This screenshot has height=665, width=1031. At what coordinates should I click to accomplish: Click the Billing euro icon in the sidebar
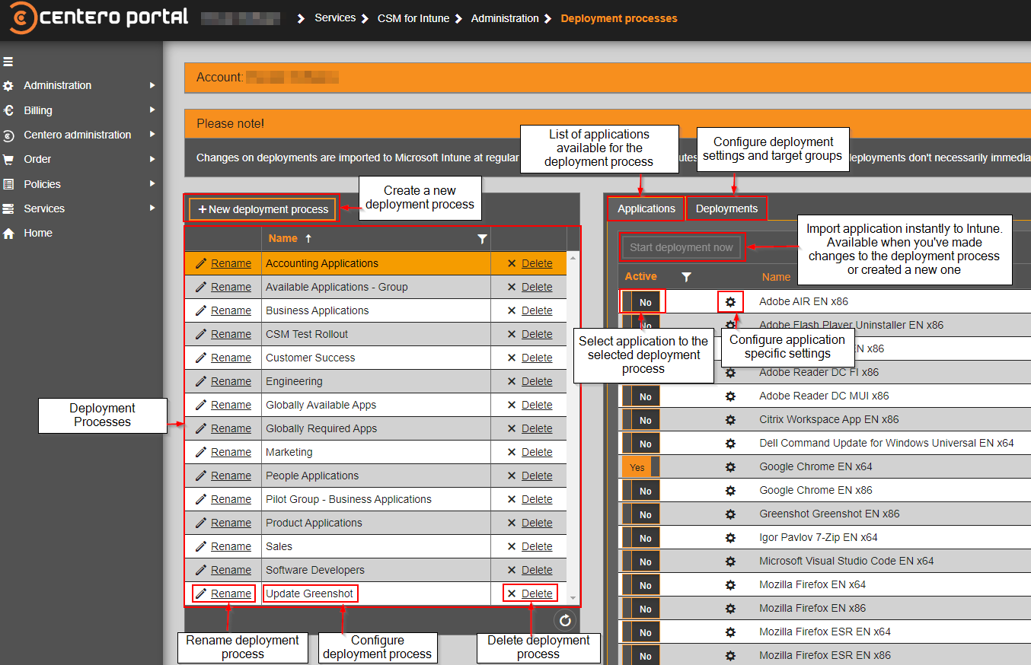8,110
